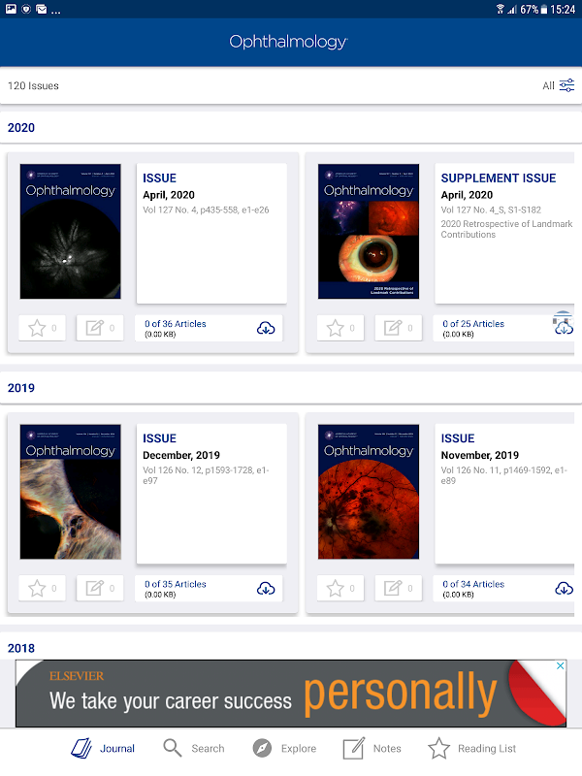Viewport: 582px width, 776px height.
Task: Open the mail notification in status bar
Action: [x=42, y=9]
